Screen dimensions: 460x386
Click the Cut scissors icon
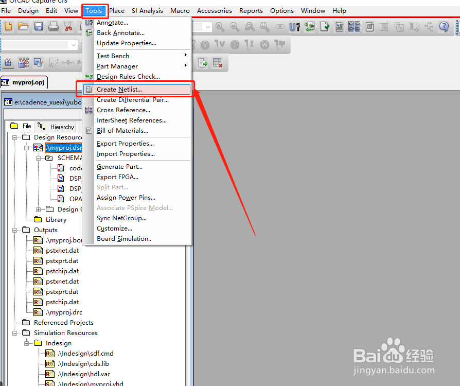[68, 27]
